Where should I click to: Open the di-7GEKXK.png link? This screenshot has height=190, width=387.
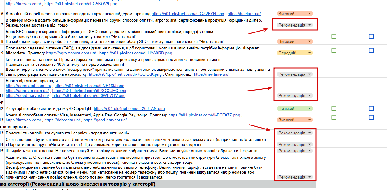(125, 74)
